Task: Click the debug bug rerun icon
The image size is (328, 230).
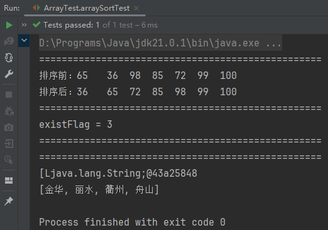Action: click(9, 111)
